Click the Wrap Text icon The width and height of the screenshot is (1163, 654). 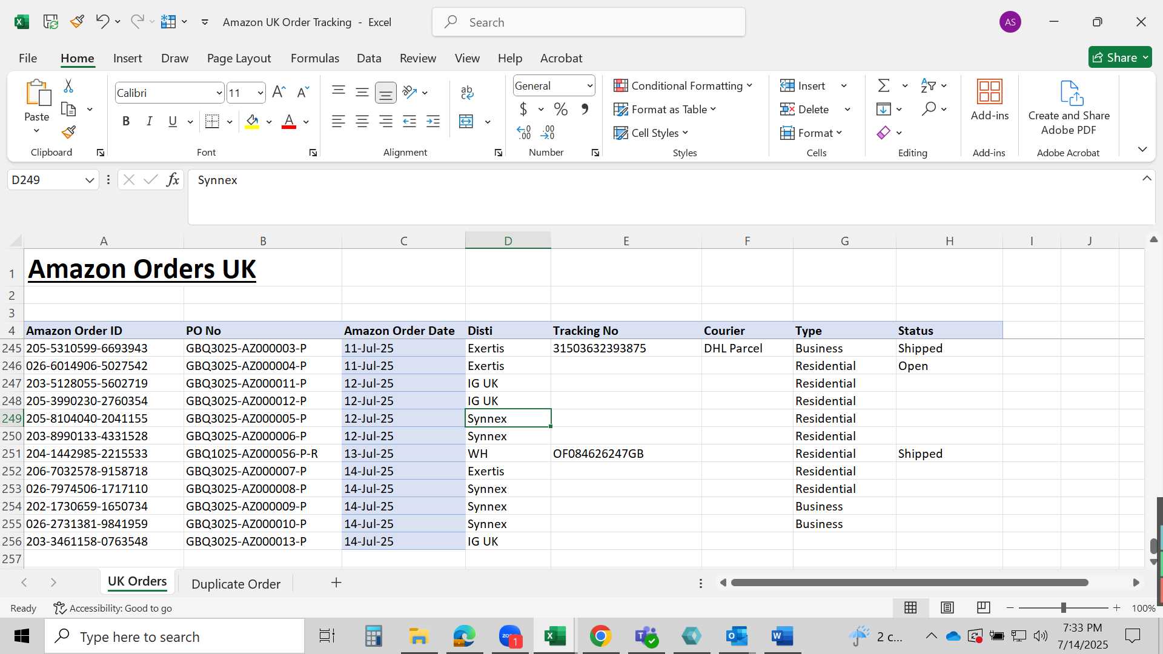(x=467, y=92)
